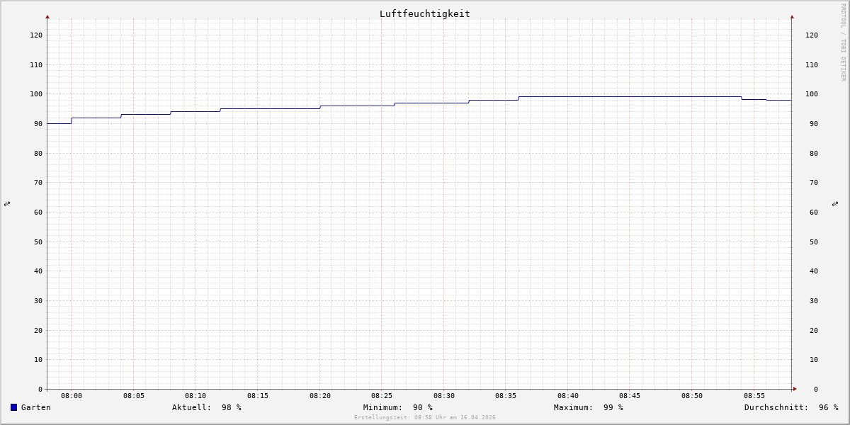The image size is (850, 425).
Task: Click the Luftfeuchtigkeit chart title
Action: 424,13
